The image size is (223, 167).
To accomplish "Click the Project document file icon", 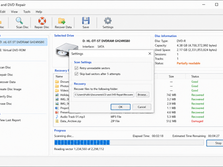I will coord(57,108).
